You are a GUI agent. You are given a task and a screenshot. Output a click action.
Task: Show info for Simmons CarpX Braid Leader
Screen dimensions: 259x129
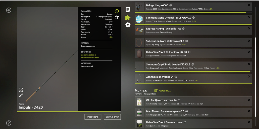[x=192, y=64]
